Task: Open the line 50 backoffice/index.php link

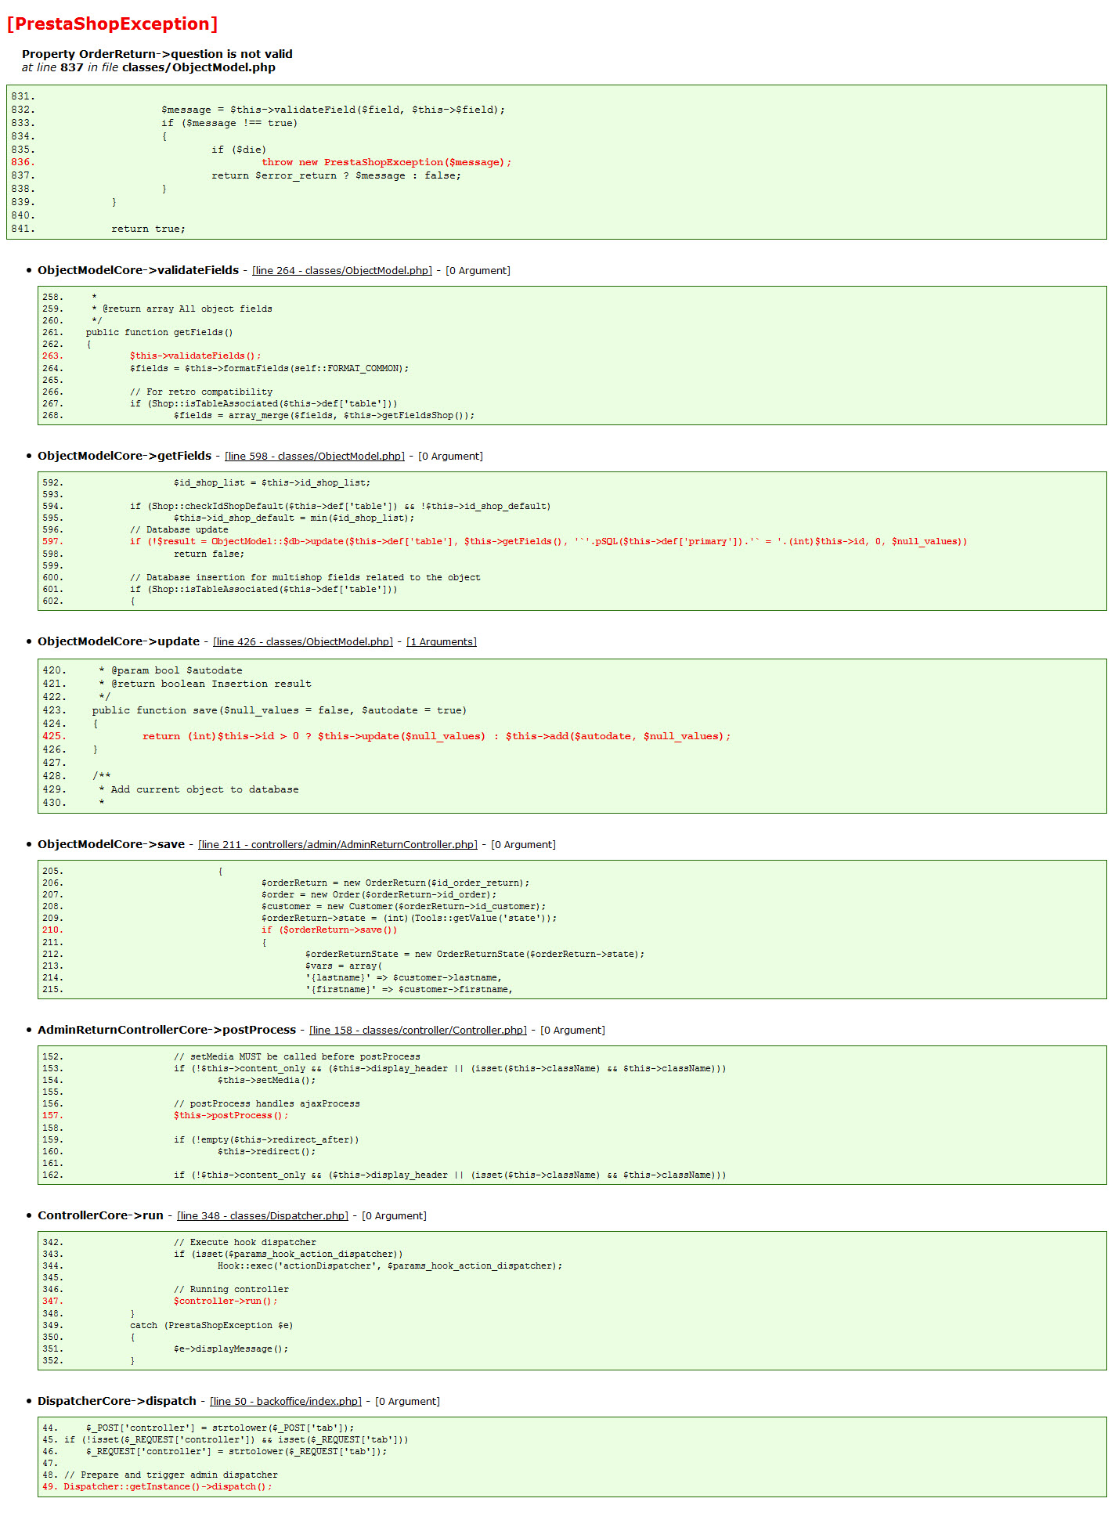Action: click(286, 1402)
